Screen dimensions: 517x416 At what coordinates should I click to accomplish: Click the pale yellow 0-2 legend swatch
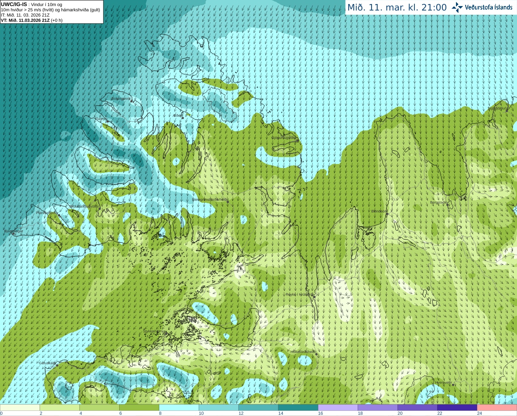click(x=20, y=408)
